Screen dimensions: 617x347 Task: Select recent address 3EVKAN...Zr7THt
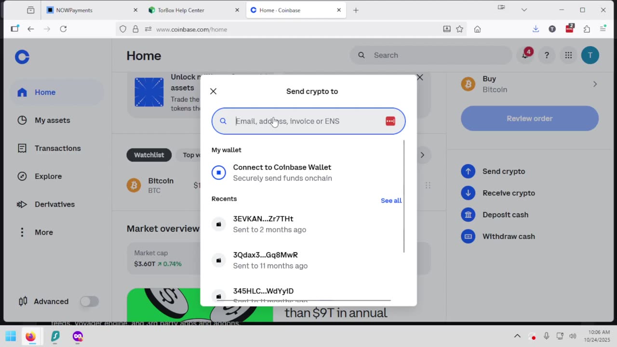click(x=307, y=224)
